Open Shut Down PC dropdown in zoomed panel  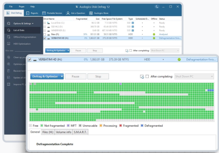[x=194, y=77]
